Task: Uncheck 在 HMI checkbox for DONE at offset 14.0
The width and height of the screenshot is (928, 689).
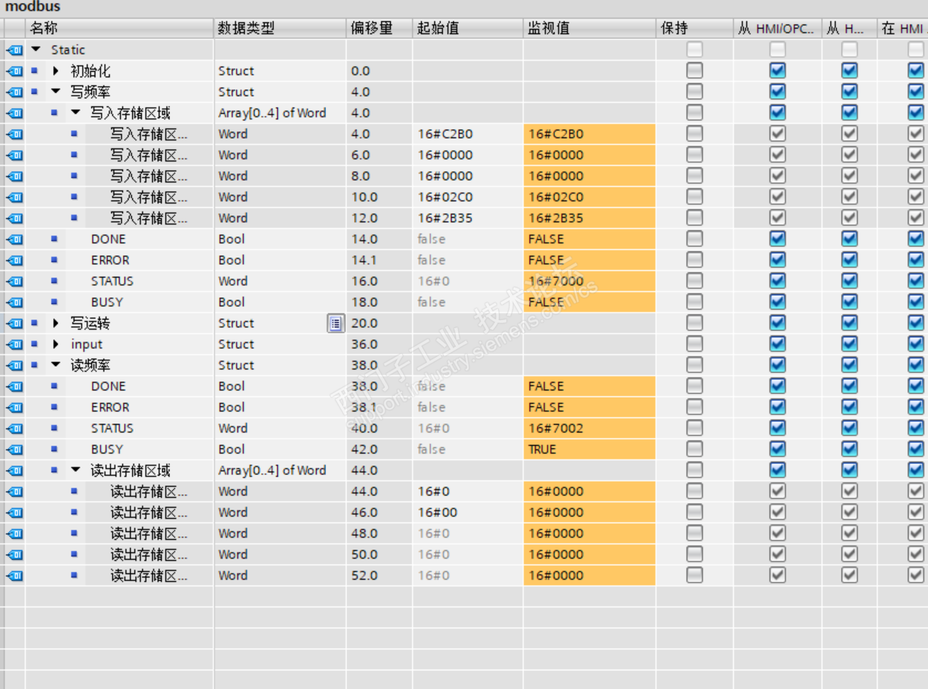Action: 916,239
